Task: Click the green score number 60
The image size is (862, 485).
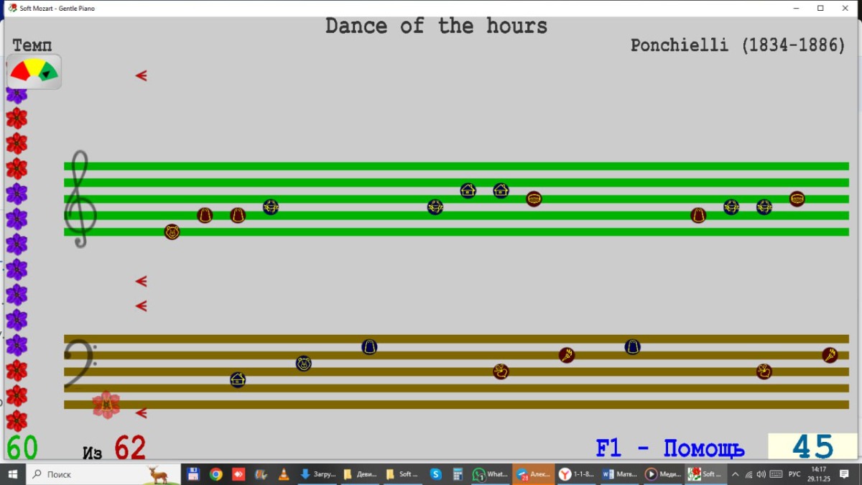Action: (22, 448)
